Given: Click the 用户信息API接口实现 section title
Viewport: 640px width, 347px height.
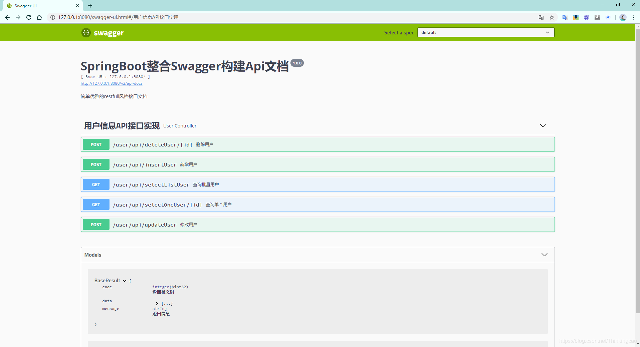Looking at the screenshot, I should [x=122, y=126].
